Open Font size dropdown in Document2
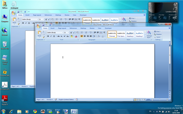183x114 pixels. coord(68,33)
